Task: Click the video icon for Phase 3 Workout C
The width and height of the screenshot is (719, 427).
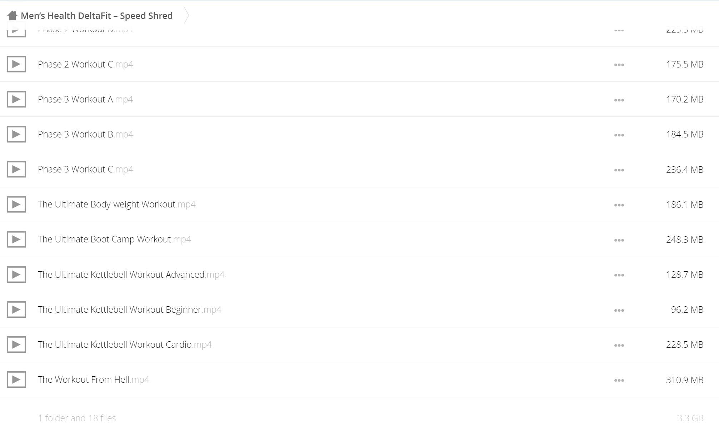Action: pyautogui.click(x=16, y=169)
